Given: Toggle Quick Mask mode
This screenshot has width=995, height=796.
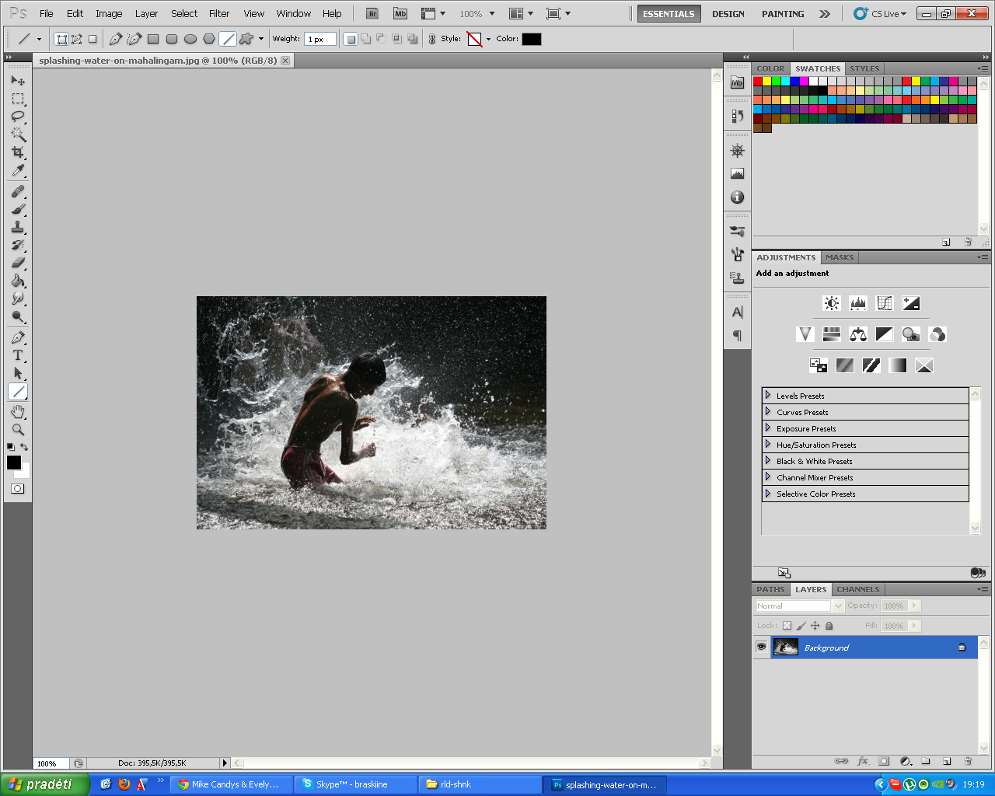Looking at the screenshot, I should 18,489.
